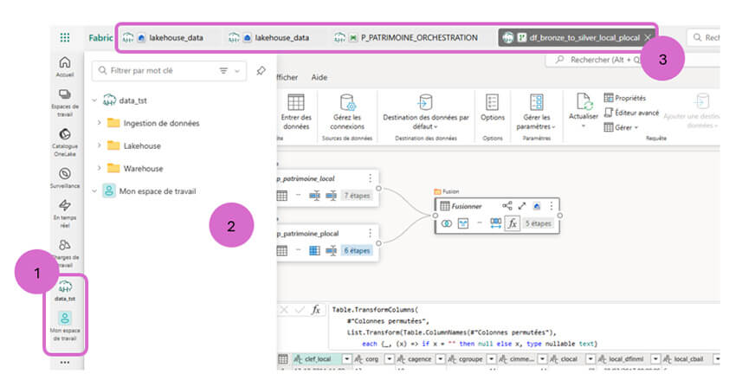This screenshot has width=742, height=387.
Task: Open the app launcher waffle icon
Action: 65,38
